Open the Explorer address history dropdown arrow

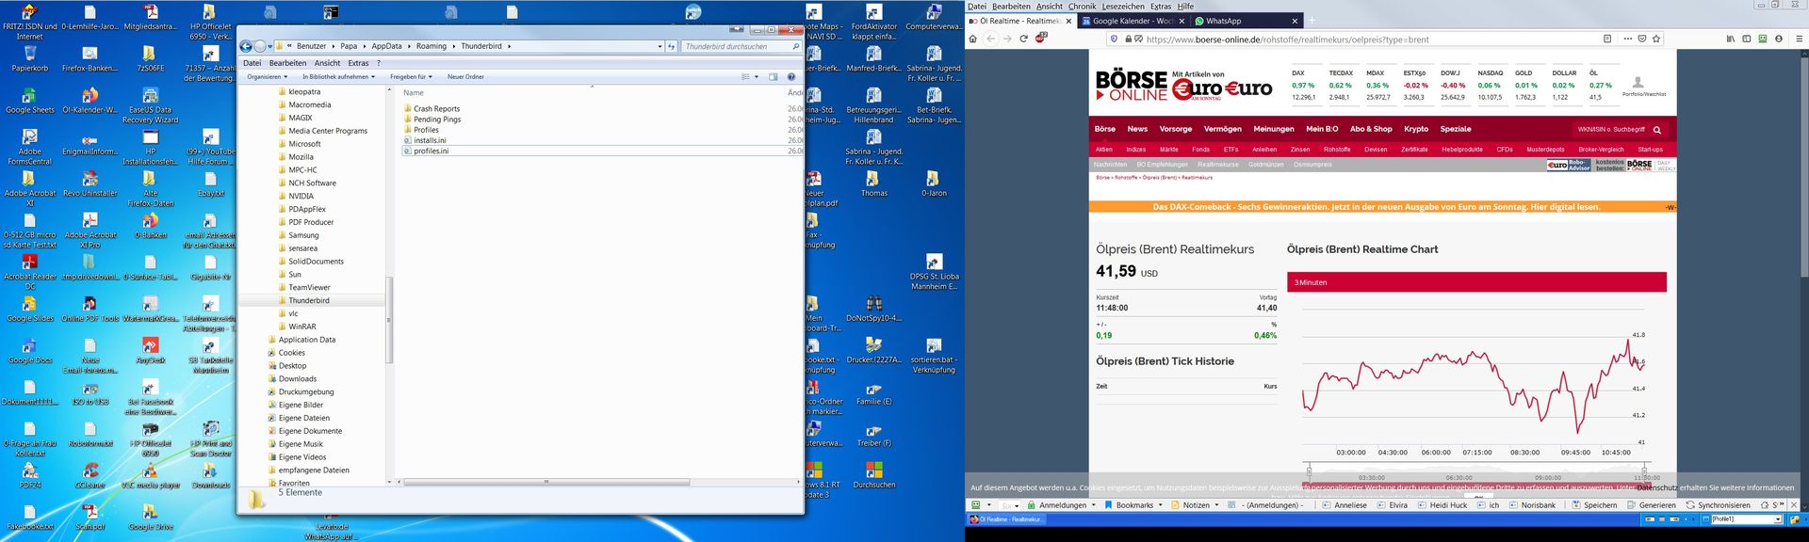point(660,46)
